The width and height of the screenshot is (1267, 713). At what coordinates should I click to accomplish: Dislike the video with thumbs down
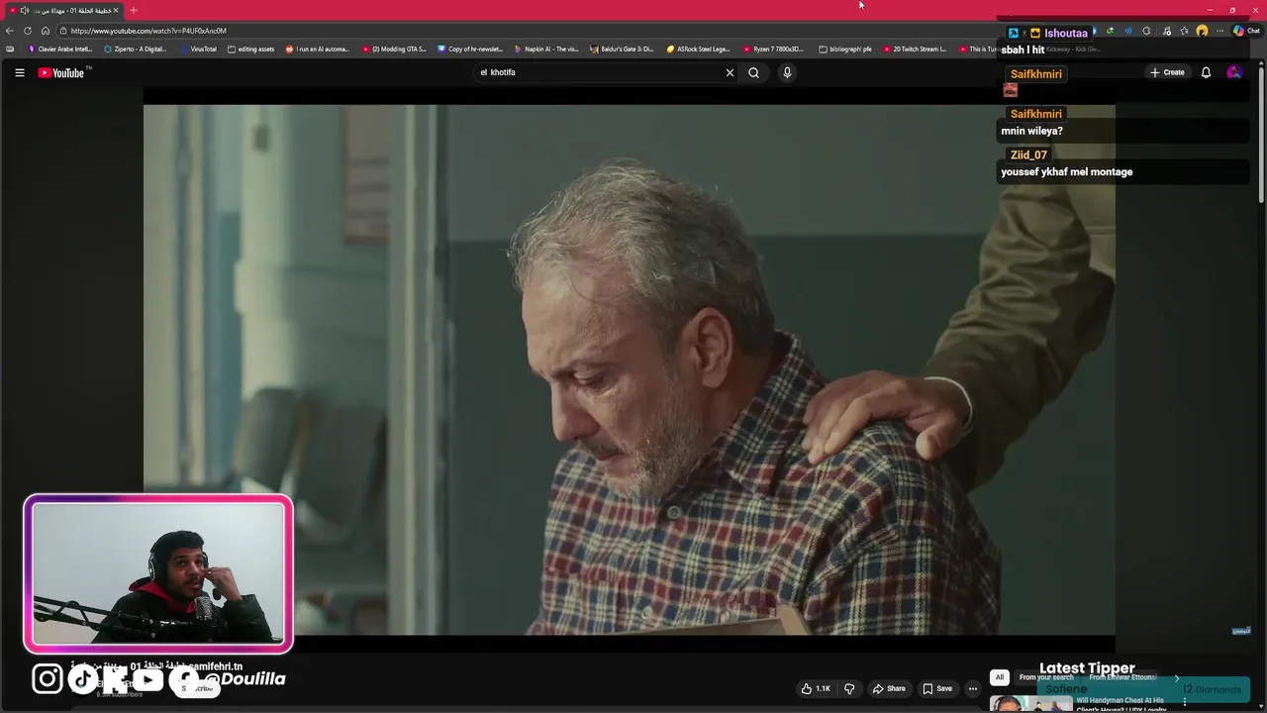click(849, 688)
